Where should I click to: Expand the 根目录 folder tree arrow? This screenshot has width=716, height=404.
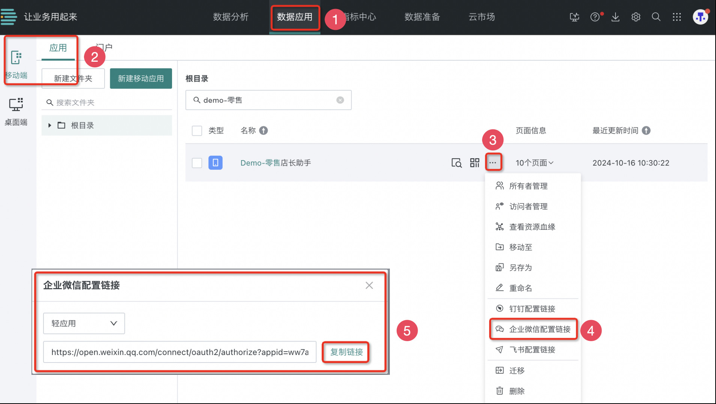[x=49, y=125]
